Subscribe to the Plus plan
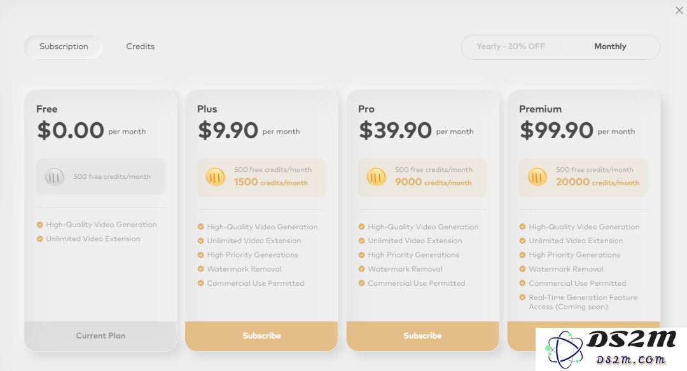The width and height of the screenshot is (687, 371). pos(261,336)
